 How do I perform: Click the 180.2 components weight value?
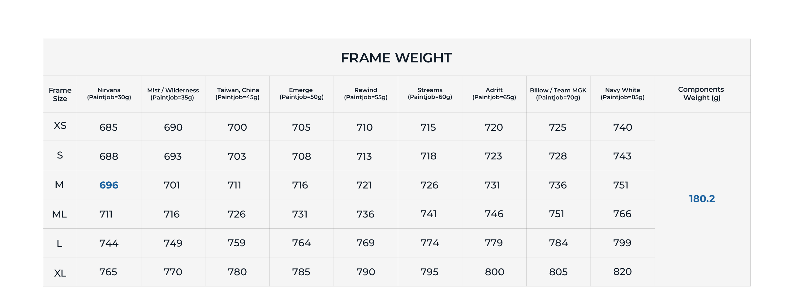click(702, 199)
